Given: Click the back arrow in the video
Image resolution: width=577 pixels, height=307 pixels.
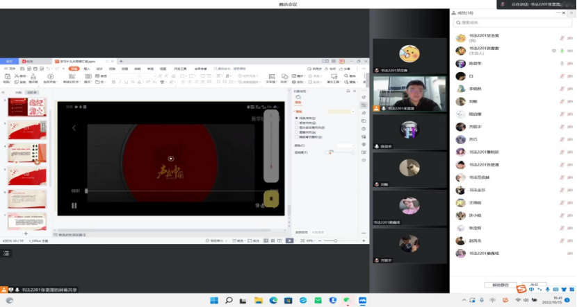Looking at the screenshot, I should click(74, 128).
